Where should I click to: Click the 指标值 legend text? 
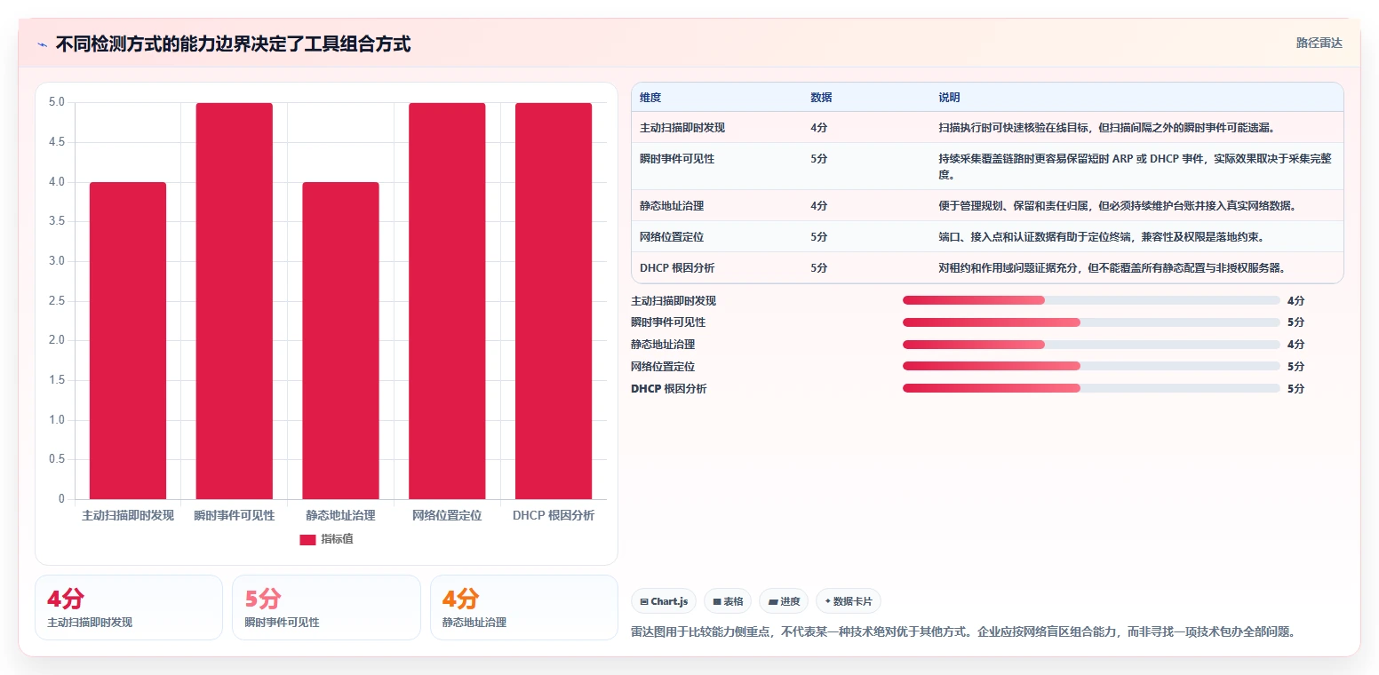pos(337,539)
